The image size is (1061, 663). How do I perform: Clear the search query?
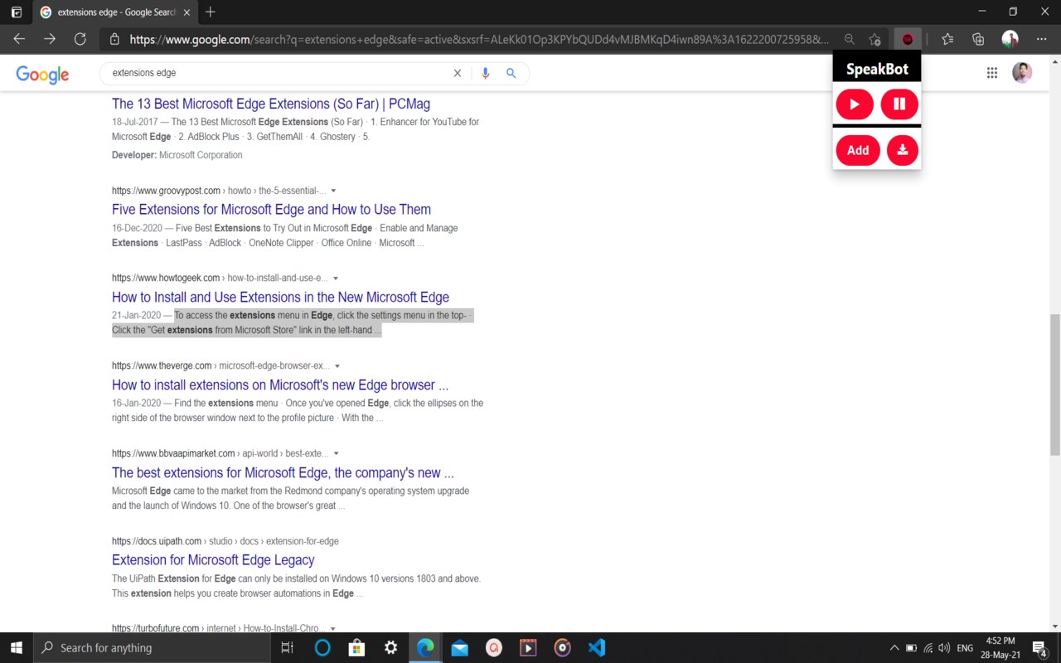457,73
